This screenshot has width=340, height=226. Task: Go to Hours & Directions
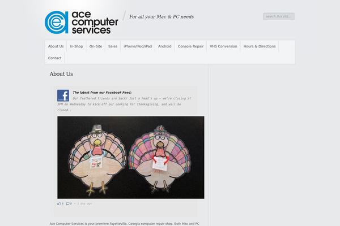coord(260,46)
